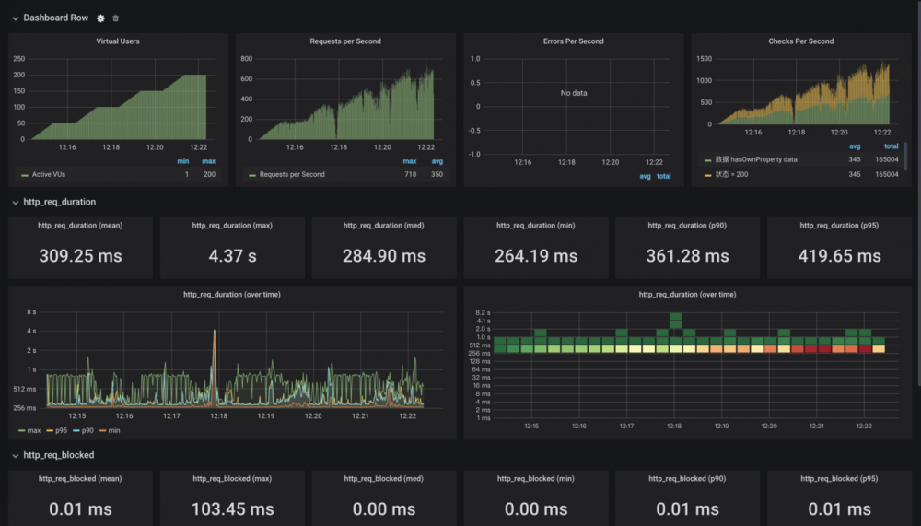Toggle the Requests per Second legend series
This screenshot has height=526, width=921.
coord(292,174)
